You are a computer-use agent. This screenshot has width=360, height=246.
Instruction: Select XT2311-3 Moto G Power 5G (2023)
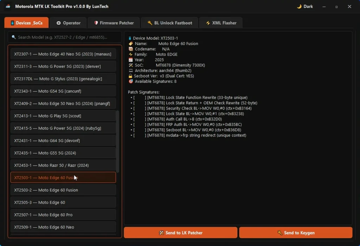pyautogui.click(x=63, y=66)
